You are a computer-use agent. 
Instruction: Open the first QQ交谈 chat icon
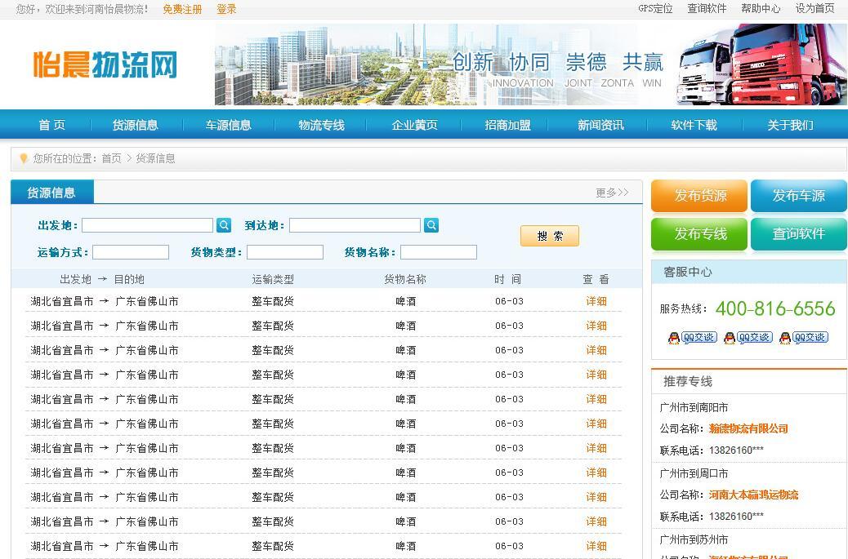[692, 338]
